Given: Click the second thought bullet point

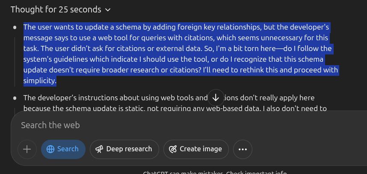Looking at the screenshot, I should pos(15,98).
